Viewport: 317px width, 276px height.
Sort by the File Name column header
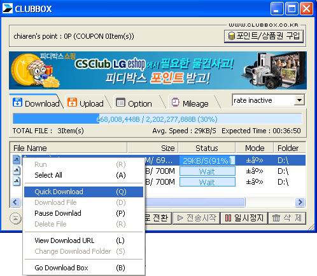[69, 148]
